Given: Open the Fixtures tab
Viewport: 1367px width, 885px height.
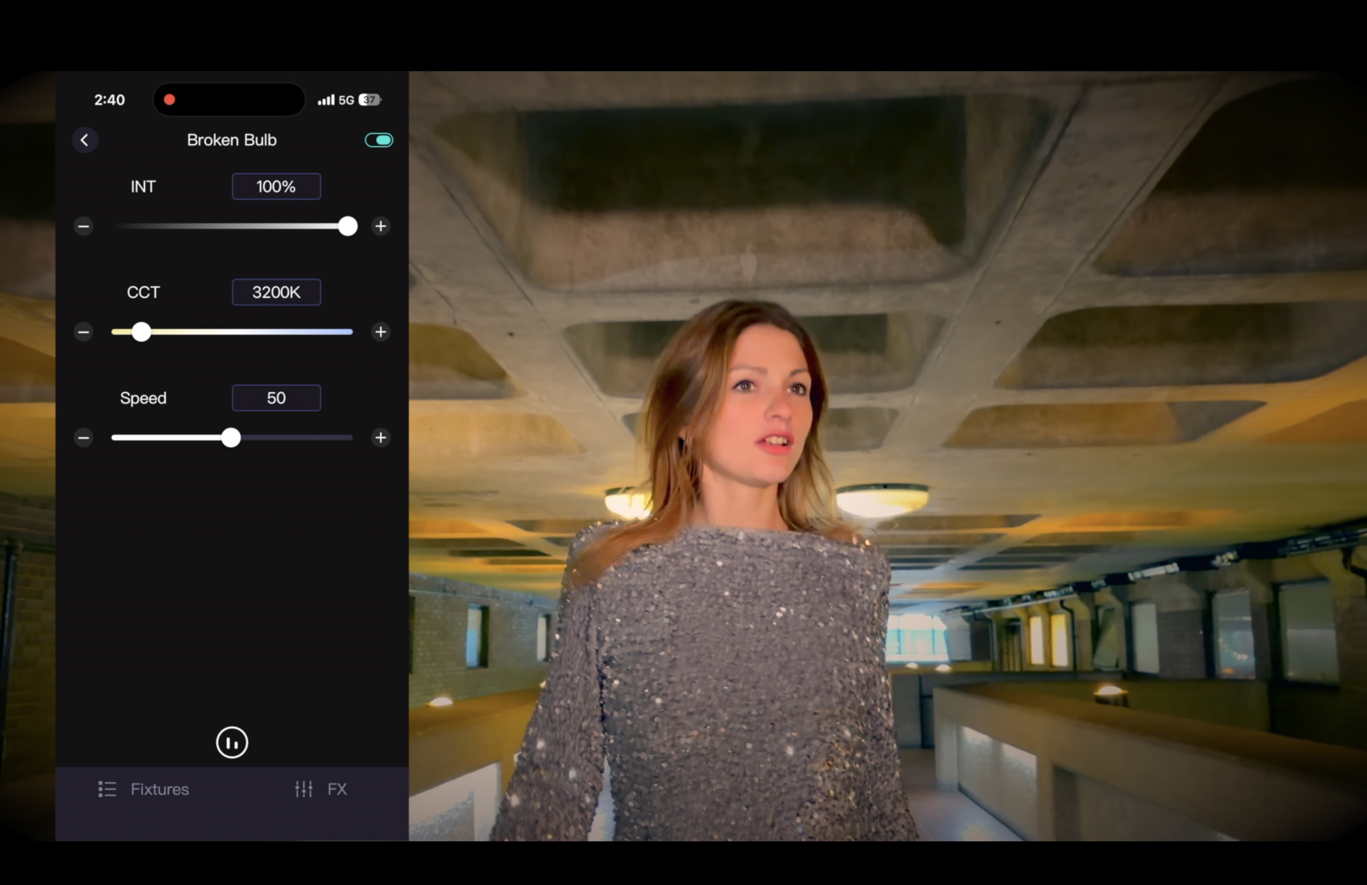Looking at the screenshot, I should coord(144,789).
